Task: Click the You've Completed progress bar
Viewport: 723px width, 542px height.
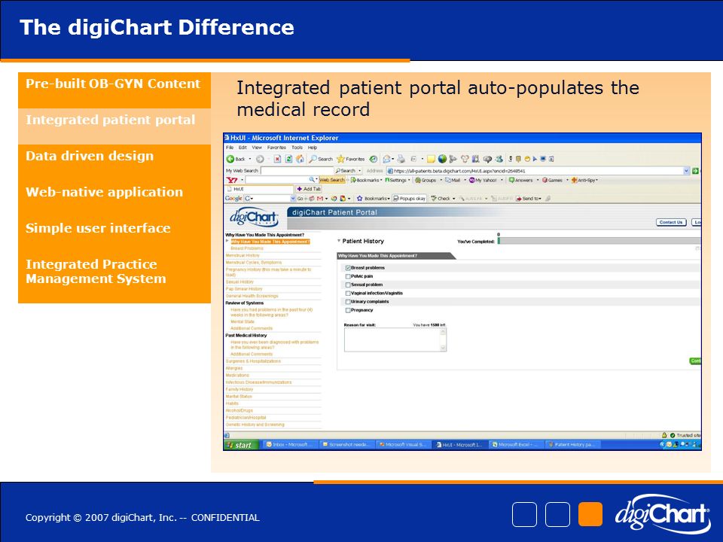Action: click(x=599, y=241)
